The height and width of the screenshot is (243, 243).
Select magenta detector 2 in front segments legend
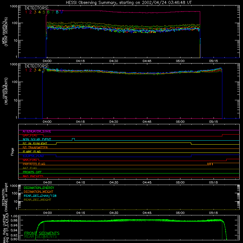tap(31, 12)
